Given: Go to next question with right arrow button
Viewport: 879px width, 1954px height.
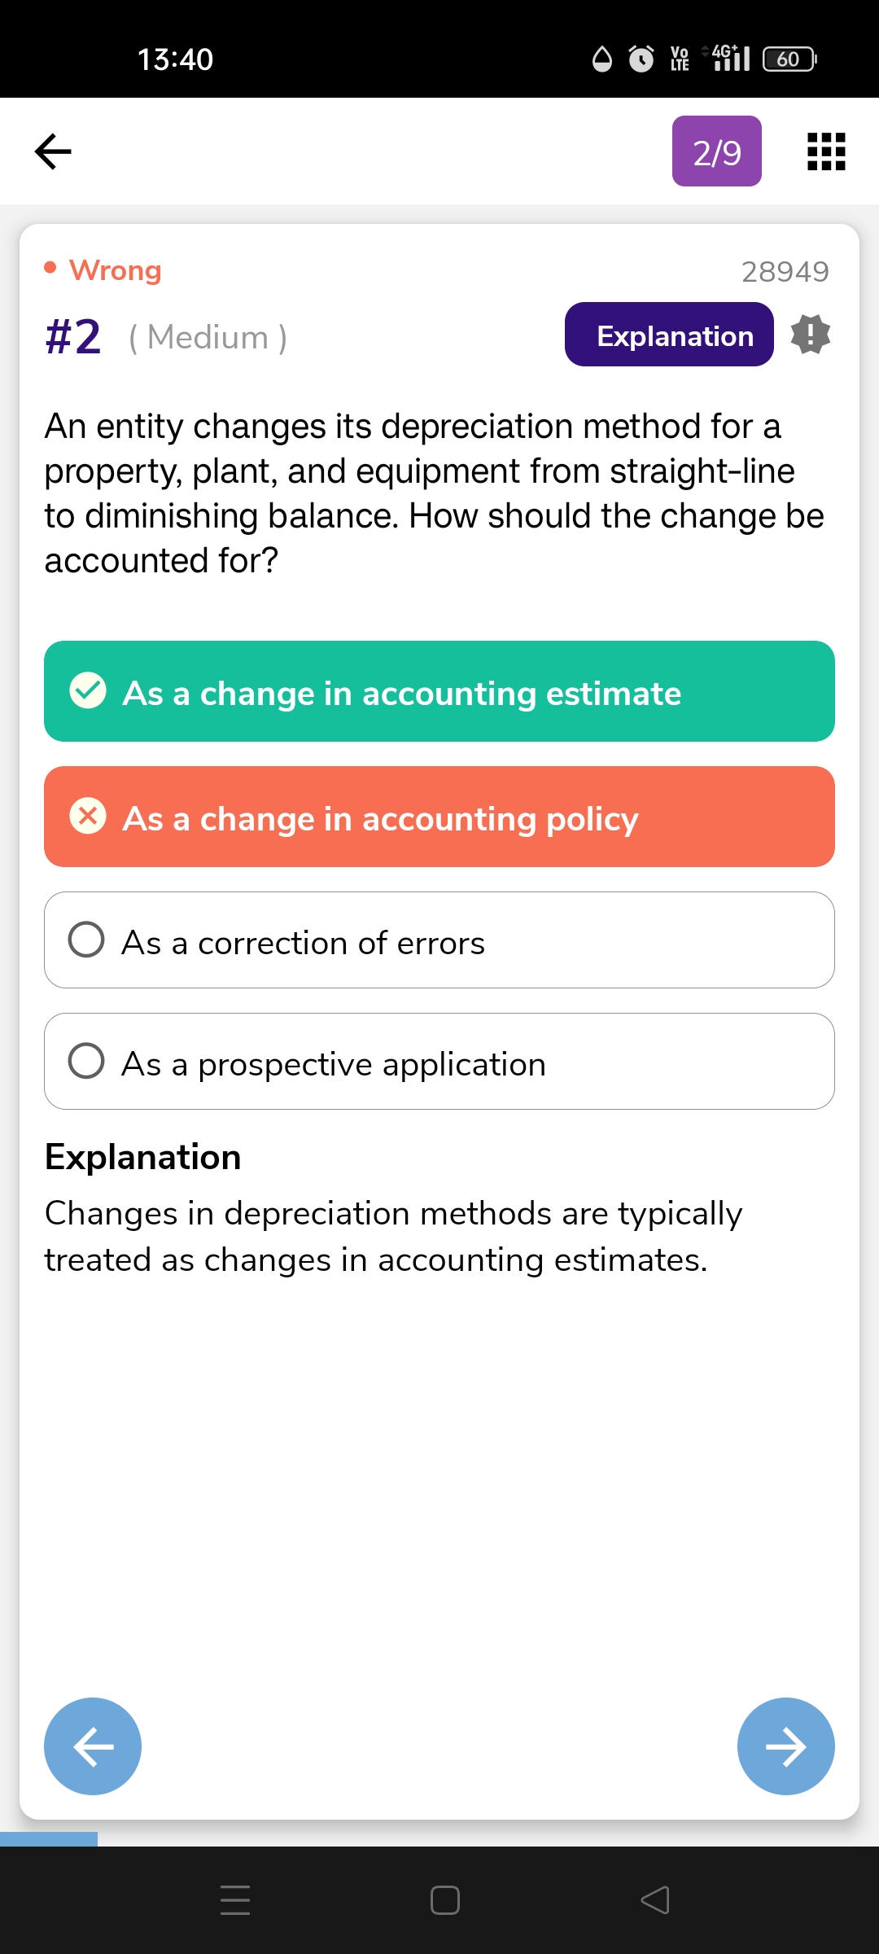Looking at the screenshot, I should tap(785, 1746).
